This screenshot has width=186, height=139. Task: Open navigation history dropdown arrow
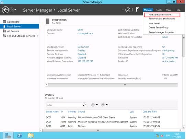coord(15,10)
